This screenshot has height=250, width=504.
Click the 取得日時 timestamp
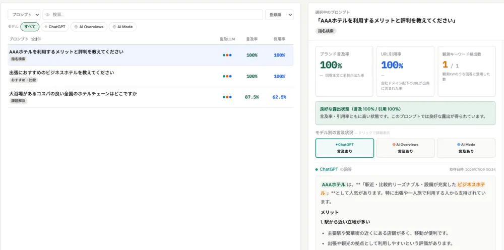(x=472, y=169)
